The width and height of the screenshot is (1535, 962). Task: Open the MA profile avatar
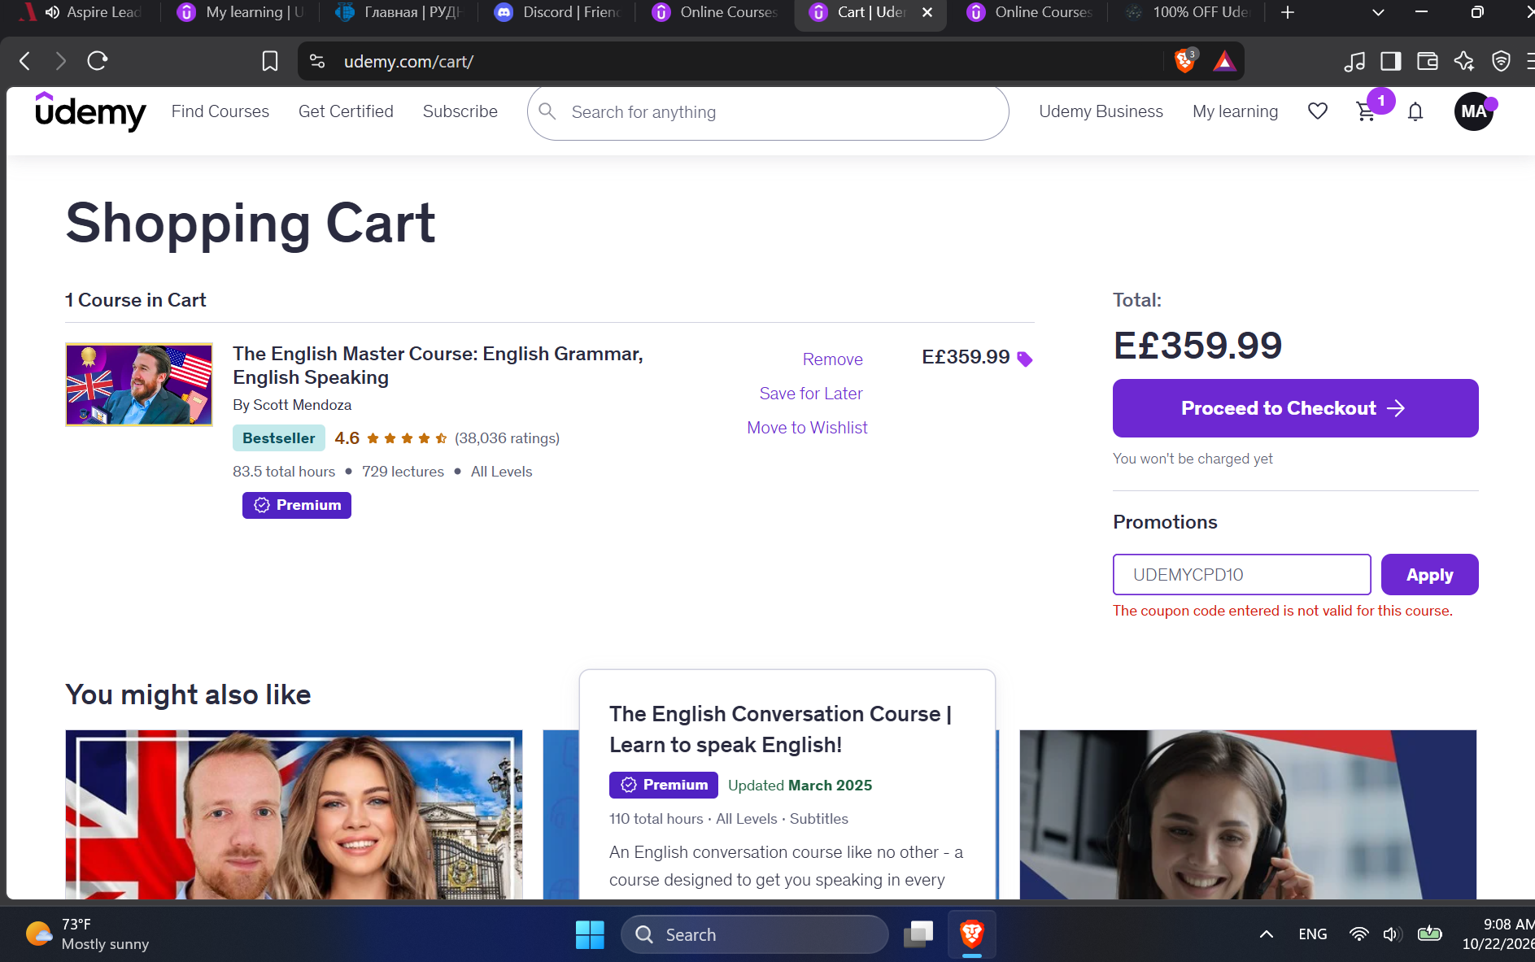coord(1473,111)
